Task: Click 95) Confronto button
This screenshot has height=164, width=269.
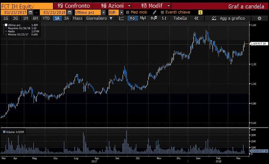Action: [x=73, y=6]
